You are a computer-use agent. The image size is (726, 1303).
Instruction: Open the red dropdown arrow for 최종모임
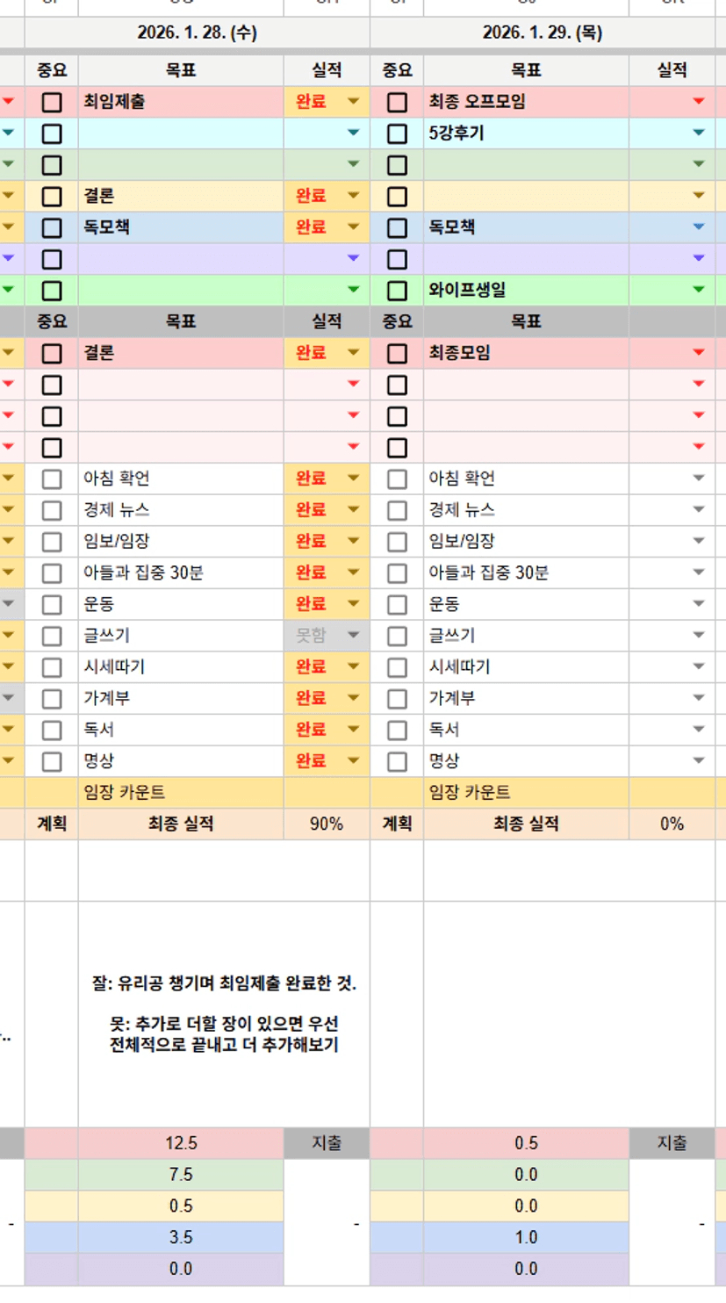click(699, 353)
